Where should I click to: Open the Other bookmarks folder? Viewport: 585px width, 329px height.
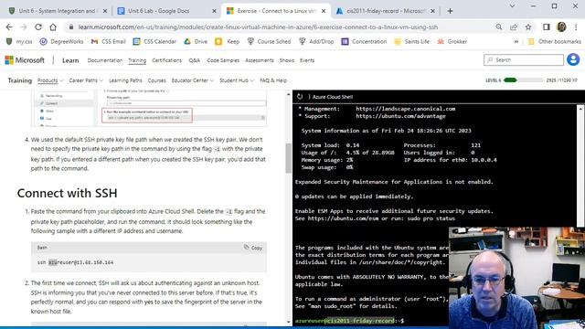tap(555, 41)
